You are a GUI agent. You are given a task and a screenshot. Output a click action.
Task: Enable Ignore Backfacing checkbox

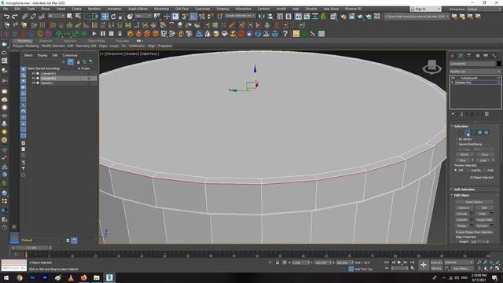pyautogui.click(x=457, y=145)
